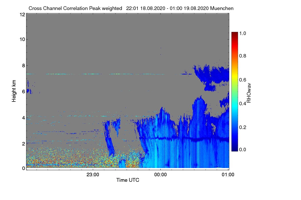
Task: Click the colorbar '1.0' value label
Action: pyautogui.click(x=242, y=33)
